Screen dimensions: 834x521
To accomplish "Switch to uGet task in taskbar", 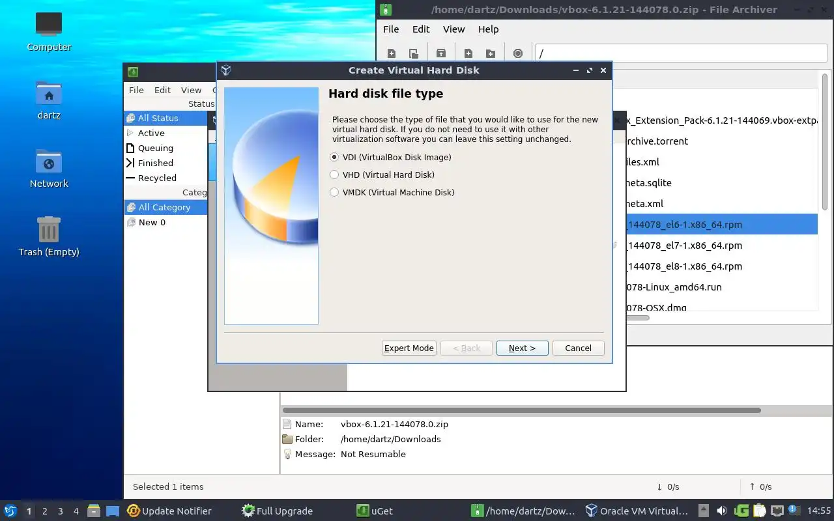I will (375, 511).
